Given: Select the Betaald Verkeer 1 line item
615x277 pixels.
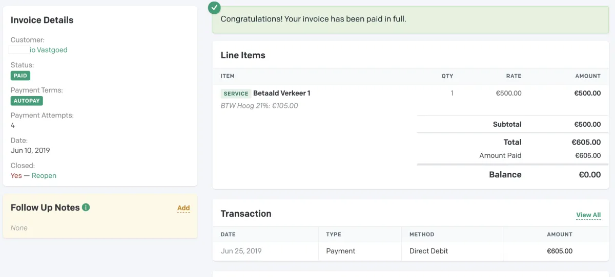Looking at the screenshot, I should click(x=282, y=93).
